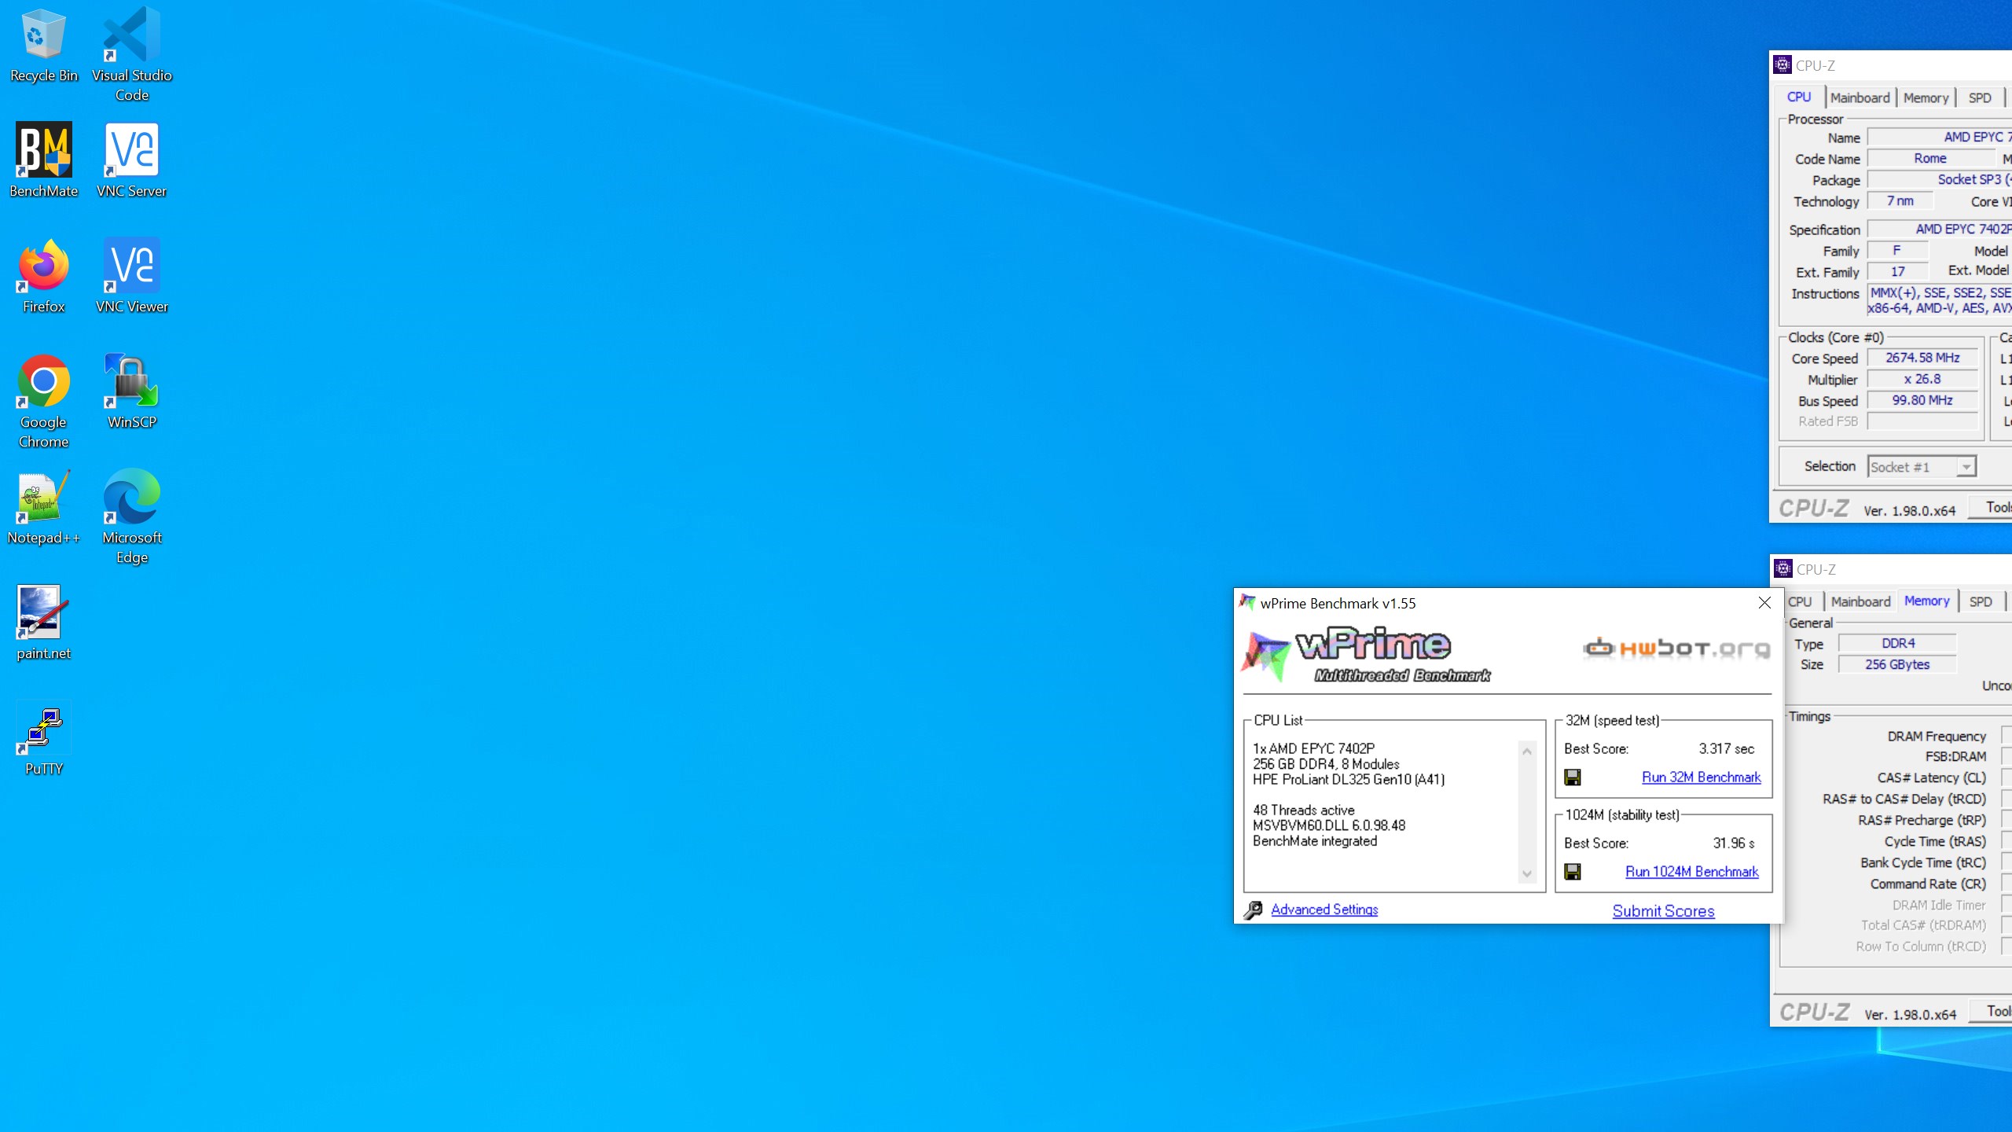
Task: Click the wPrime title bar icon
Action: (1247, 603)
